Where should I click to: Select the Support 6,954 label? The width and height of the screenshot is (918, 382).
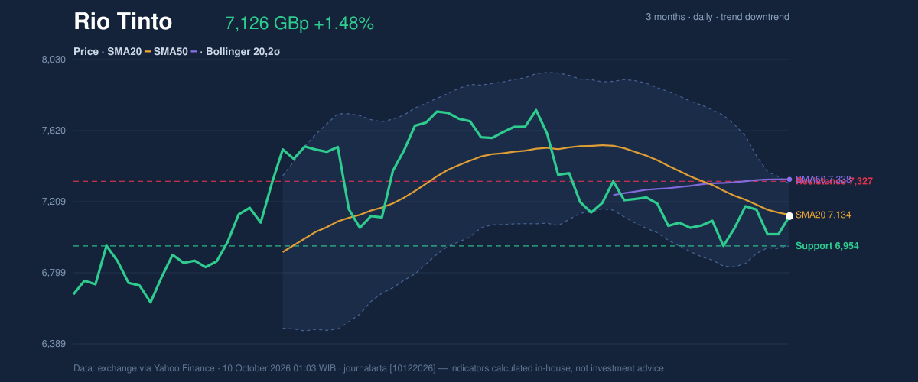(827, 246)
